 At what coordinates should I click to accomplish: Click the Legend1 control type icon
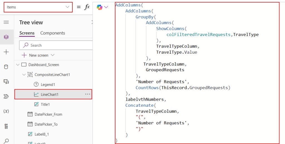tap(36, 85)
